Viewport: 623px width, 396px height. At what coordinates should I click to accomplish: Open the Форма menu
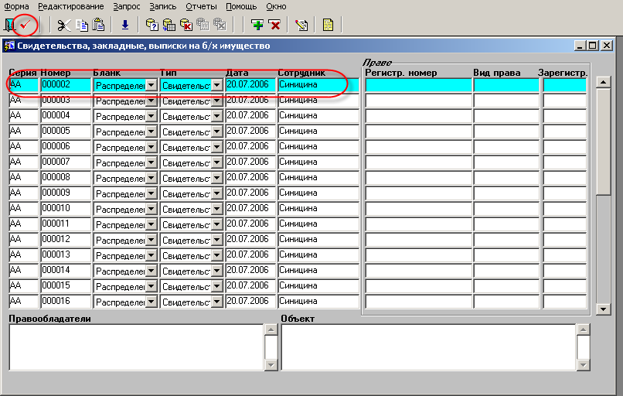point(16,7)
